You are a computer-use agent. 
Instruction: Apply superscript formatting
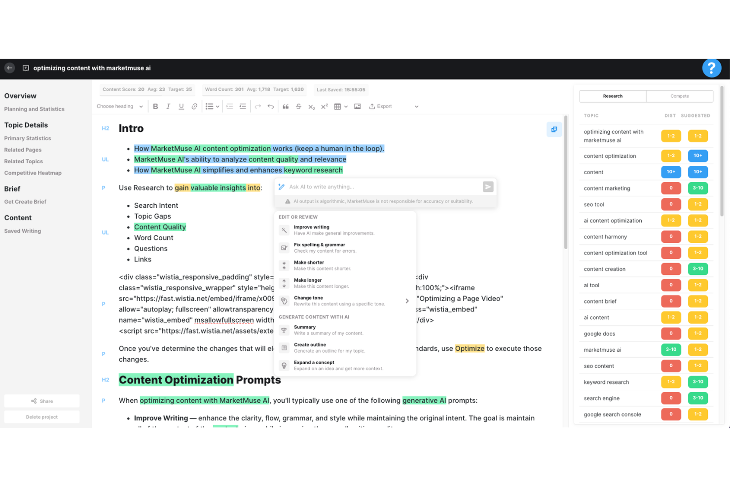(x=324, y=106)
